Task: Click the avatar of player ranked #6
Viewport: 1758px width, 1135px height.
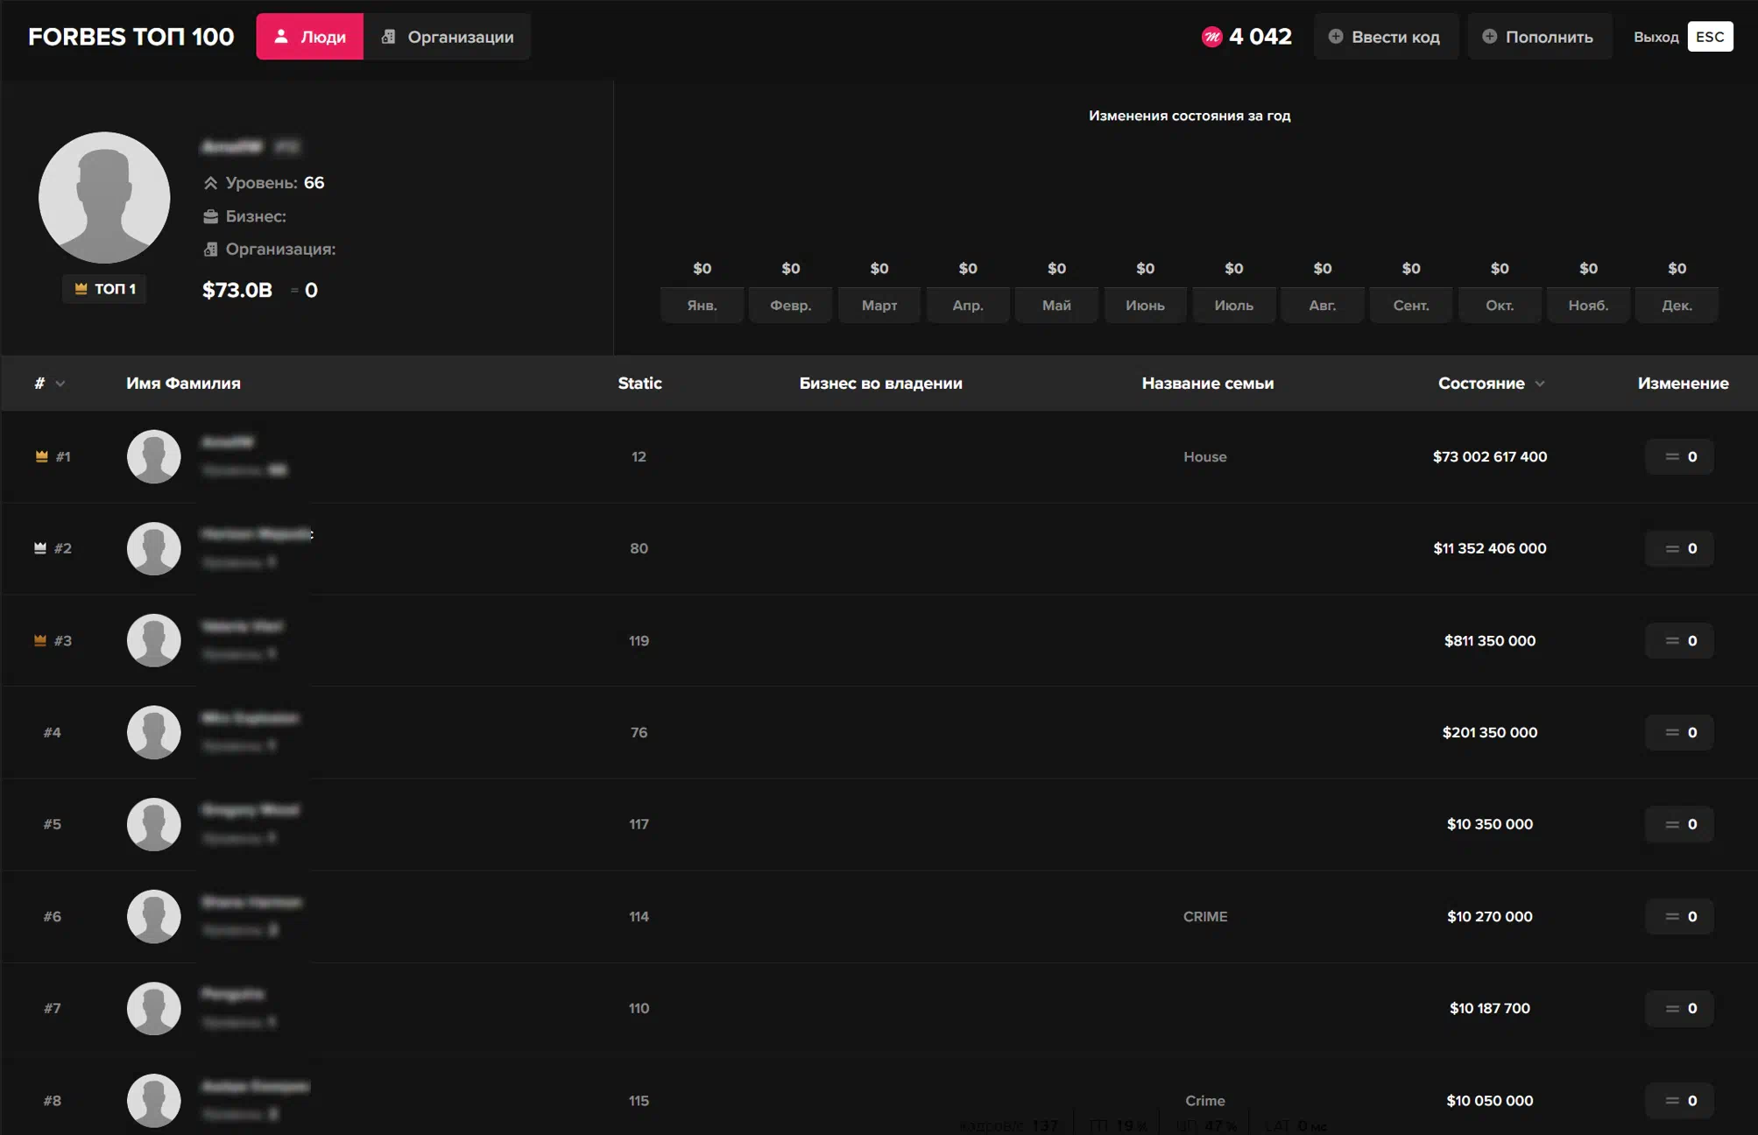Action: click(154, 916)
